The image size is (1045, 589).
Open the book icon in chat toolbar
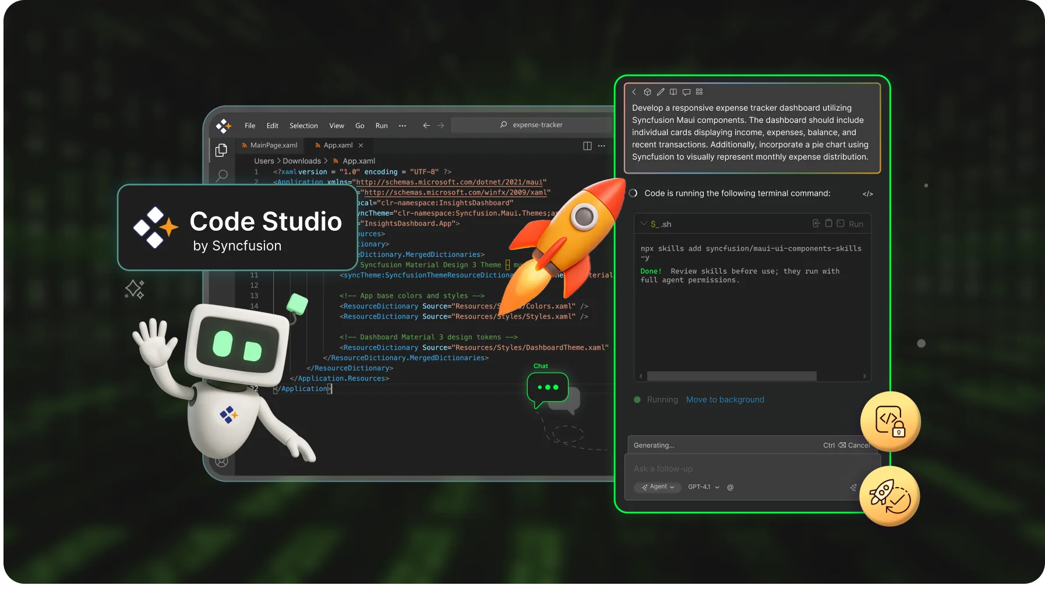[x=673, y=92]
